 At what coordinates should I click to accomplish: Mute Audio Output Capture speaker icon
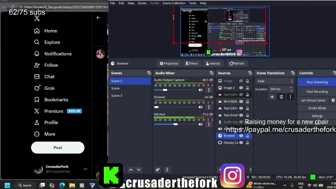pos(201,90)
